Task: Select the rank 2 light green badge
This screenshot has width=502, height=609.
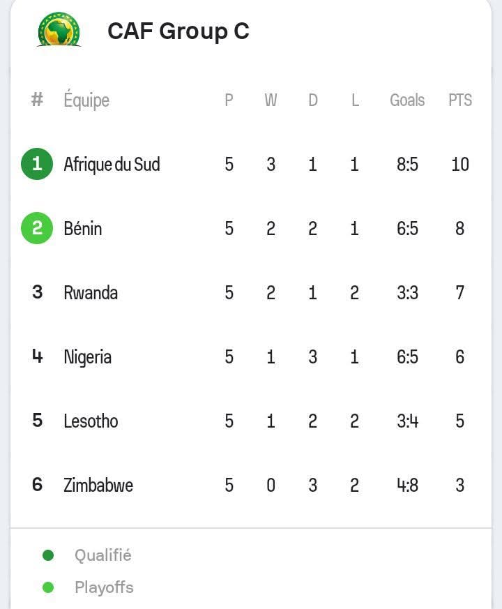Action: pyautogui.click(x=37, y=228)
